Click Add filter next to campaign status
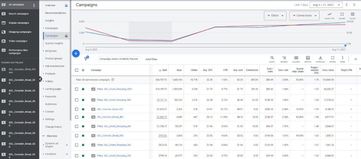The width and height of the screenshot is (361, 159). click(x=151, y=59)
